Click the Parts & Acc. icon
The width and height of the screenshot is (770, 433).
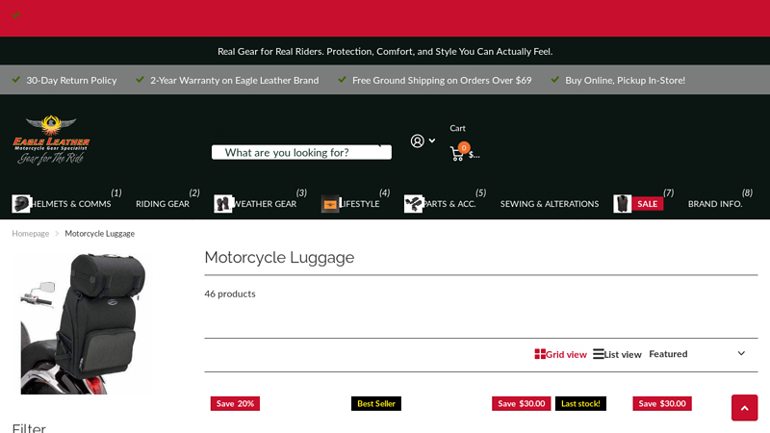413,204
